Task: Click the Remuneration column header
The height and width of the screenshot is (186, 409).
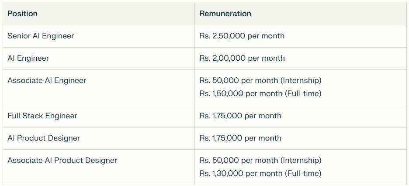Action: tap(225, 14)
